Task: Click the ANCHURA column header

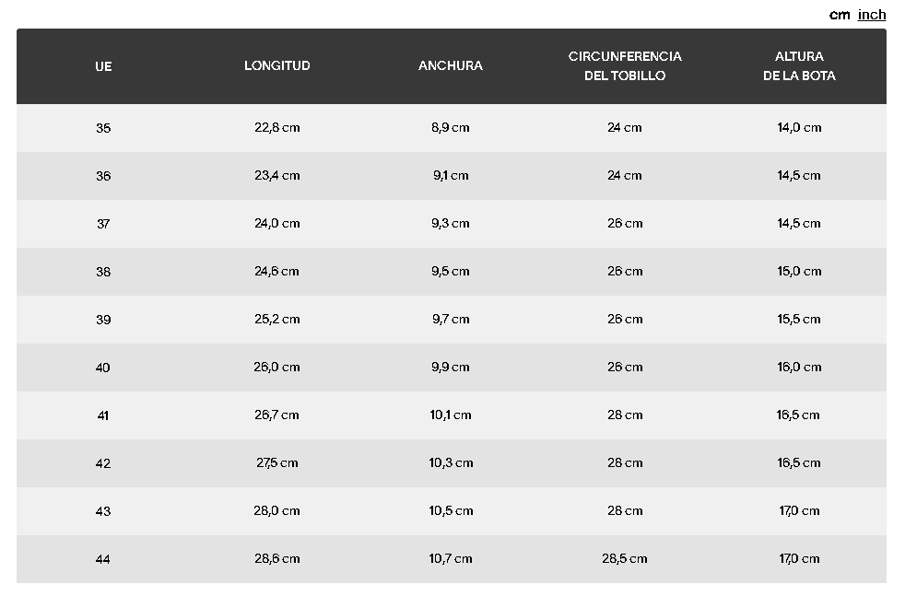Action: (x=451, y=65)
